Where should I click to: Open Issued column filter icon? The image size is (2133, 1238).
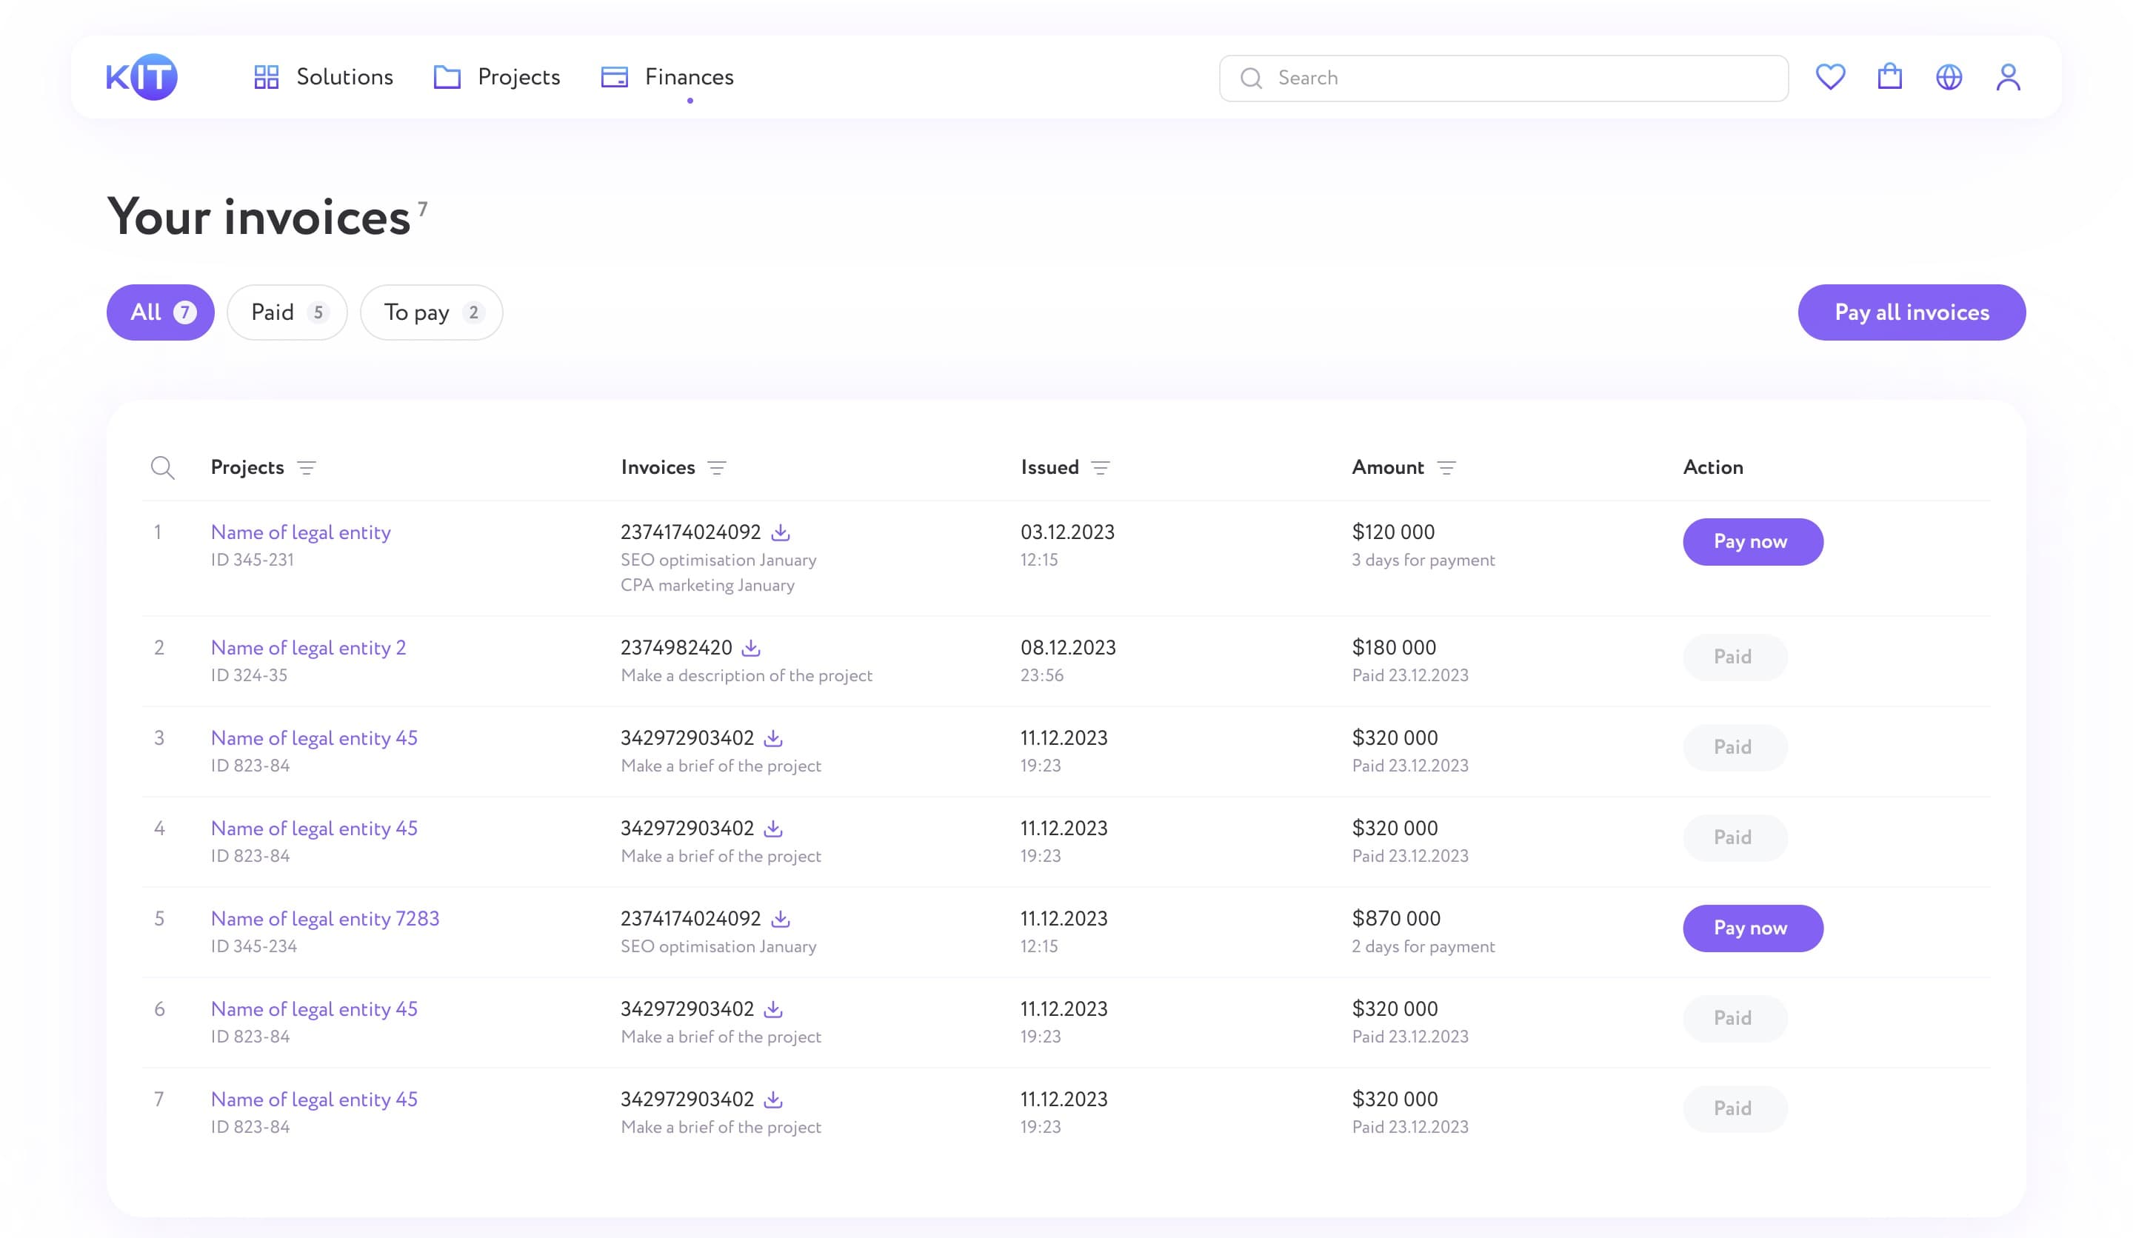click(1101, 468)
